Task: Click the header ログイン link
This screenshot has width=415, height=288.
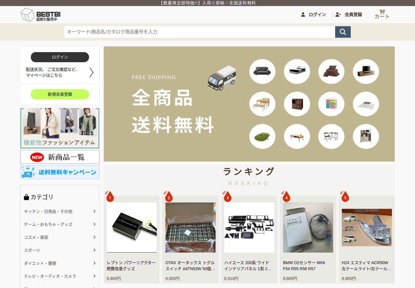Action: tap(314, 14)
